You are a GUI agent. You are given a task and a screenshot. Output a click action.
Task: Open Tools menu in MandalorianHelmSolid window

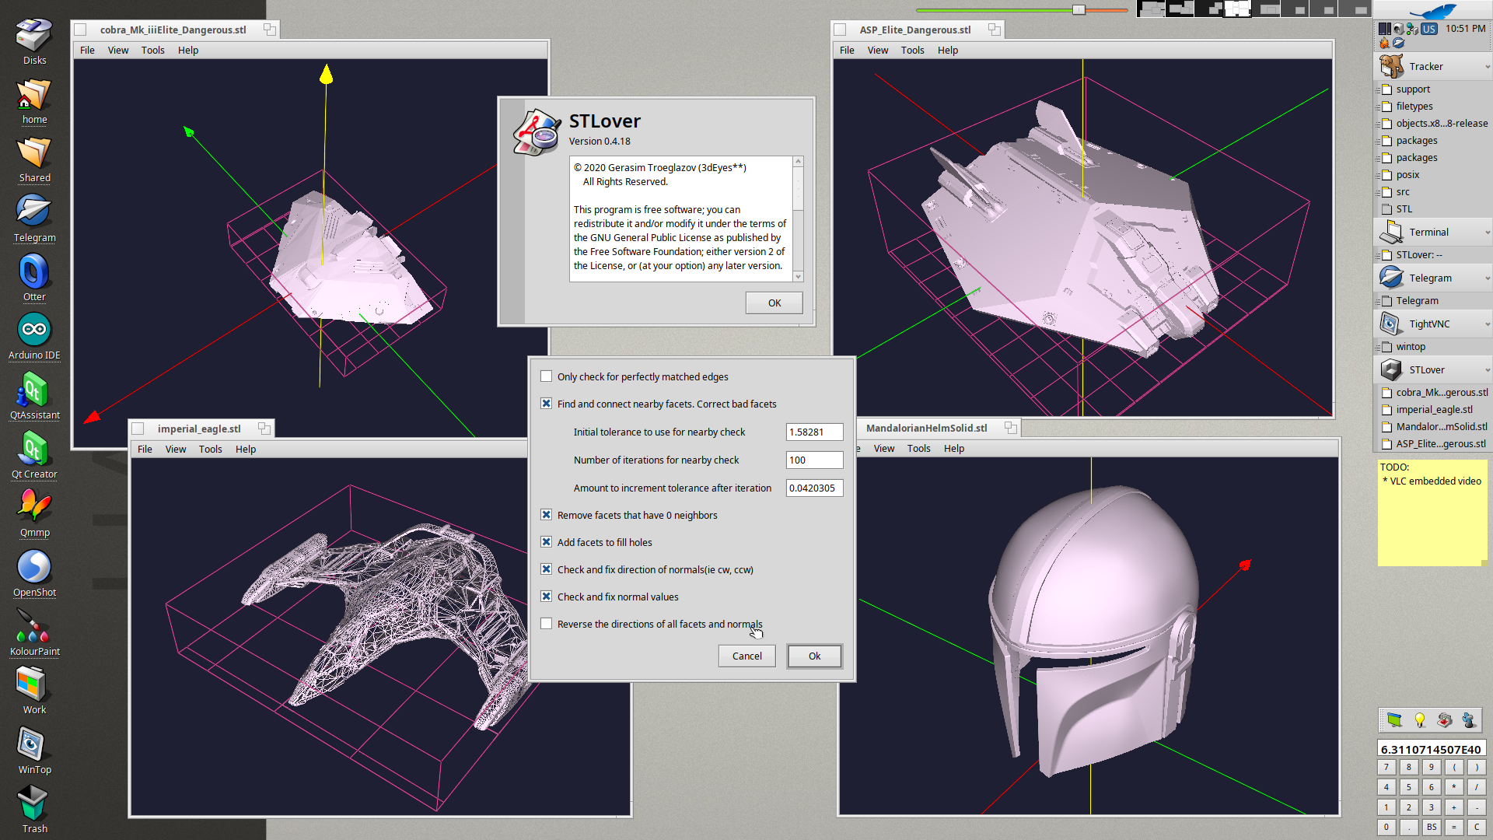(919, 448)
